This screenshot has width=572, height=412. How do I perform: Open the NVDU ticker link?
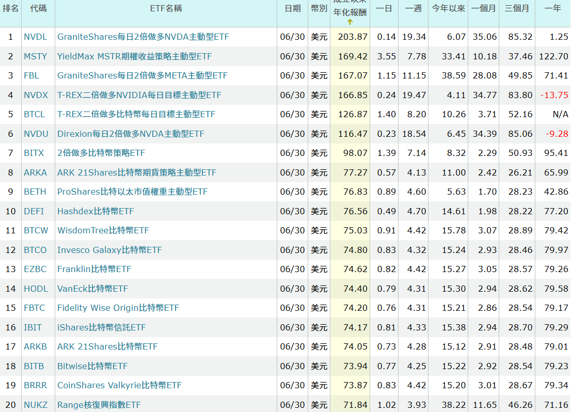pyautogui.click(x=36, y=134)
